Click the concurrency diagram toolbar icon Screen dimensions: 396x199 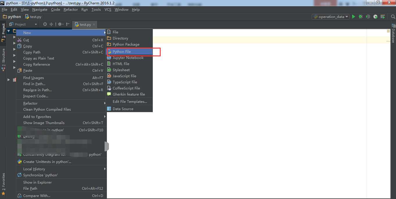coord(383,17)
